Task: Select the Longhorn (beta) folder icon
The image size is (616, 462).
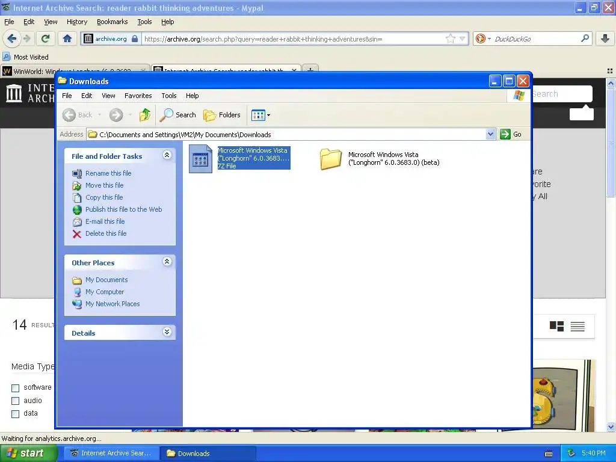Action: [331, 159]
